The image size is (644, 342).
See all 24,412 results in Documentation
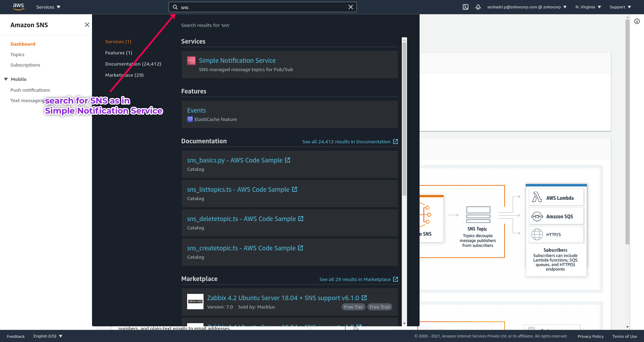(x=346, y=142)
